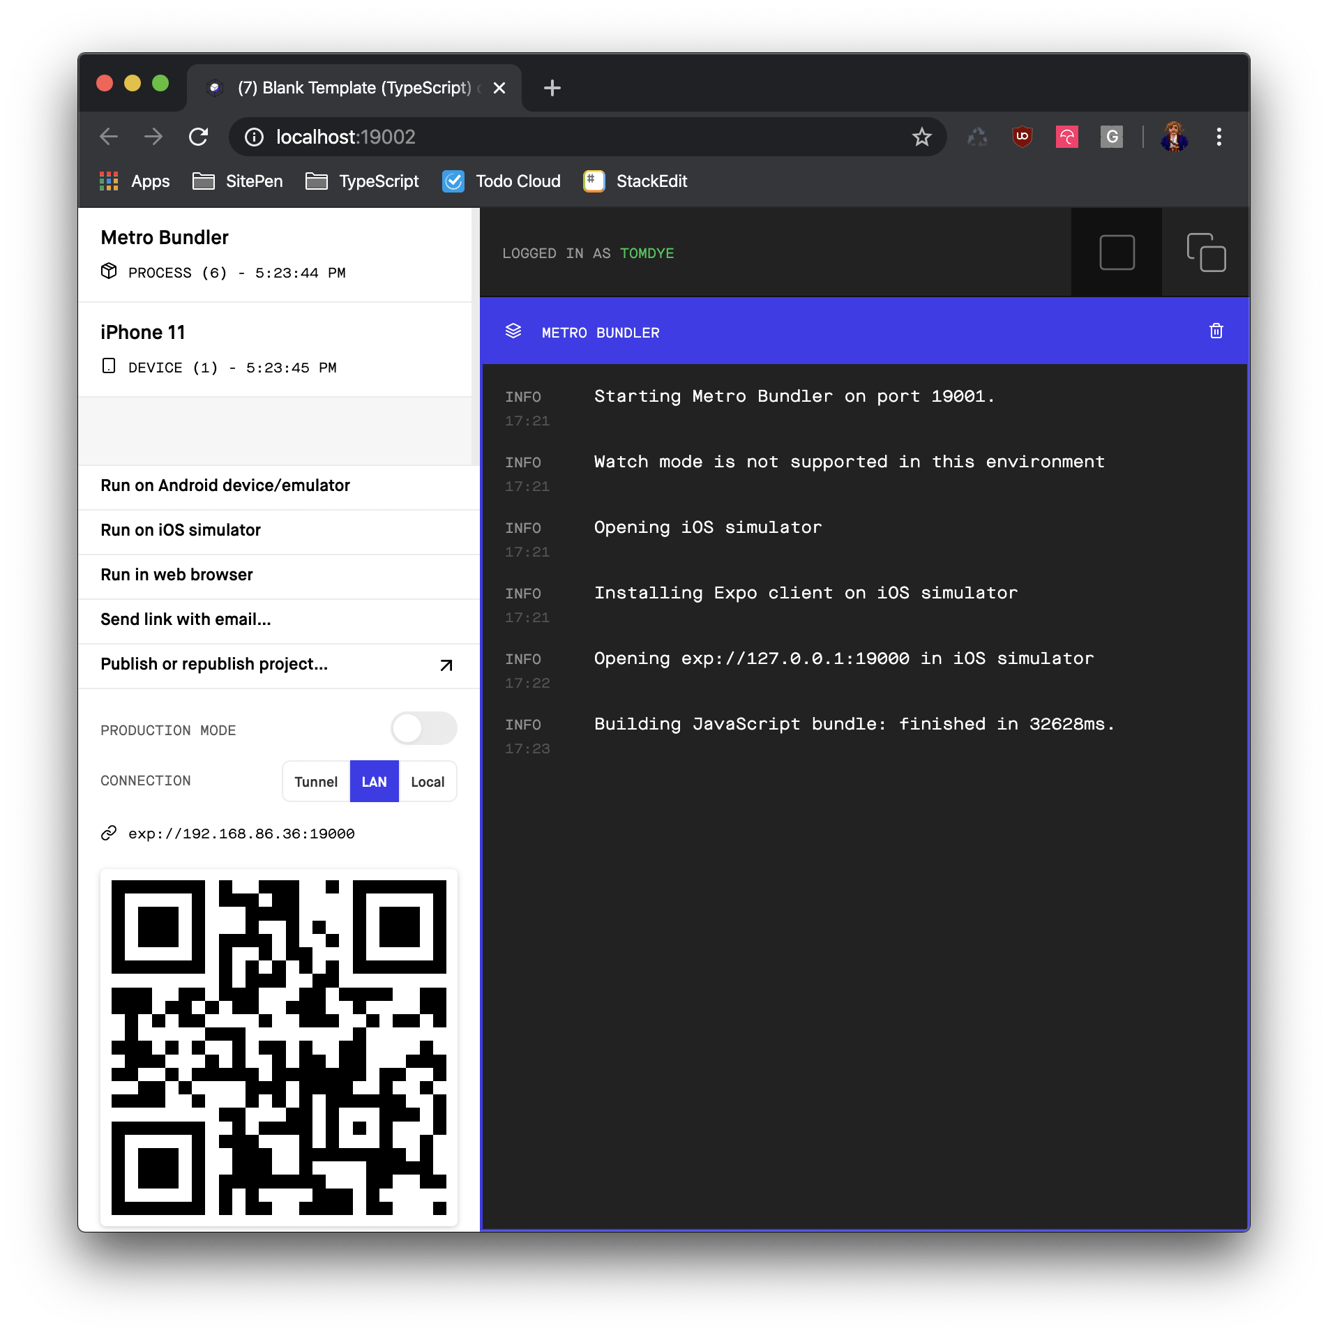The height and width of the screenshot is (1335, 1328).
Task: Open the recycle-style extension icon
Action: coord(977,137)
